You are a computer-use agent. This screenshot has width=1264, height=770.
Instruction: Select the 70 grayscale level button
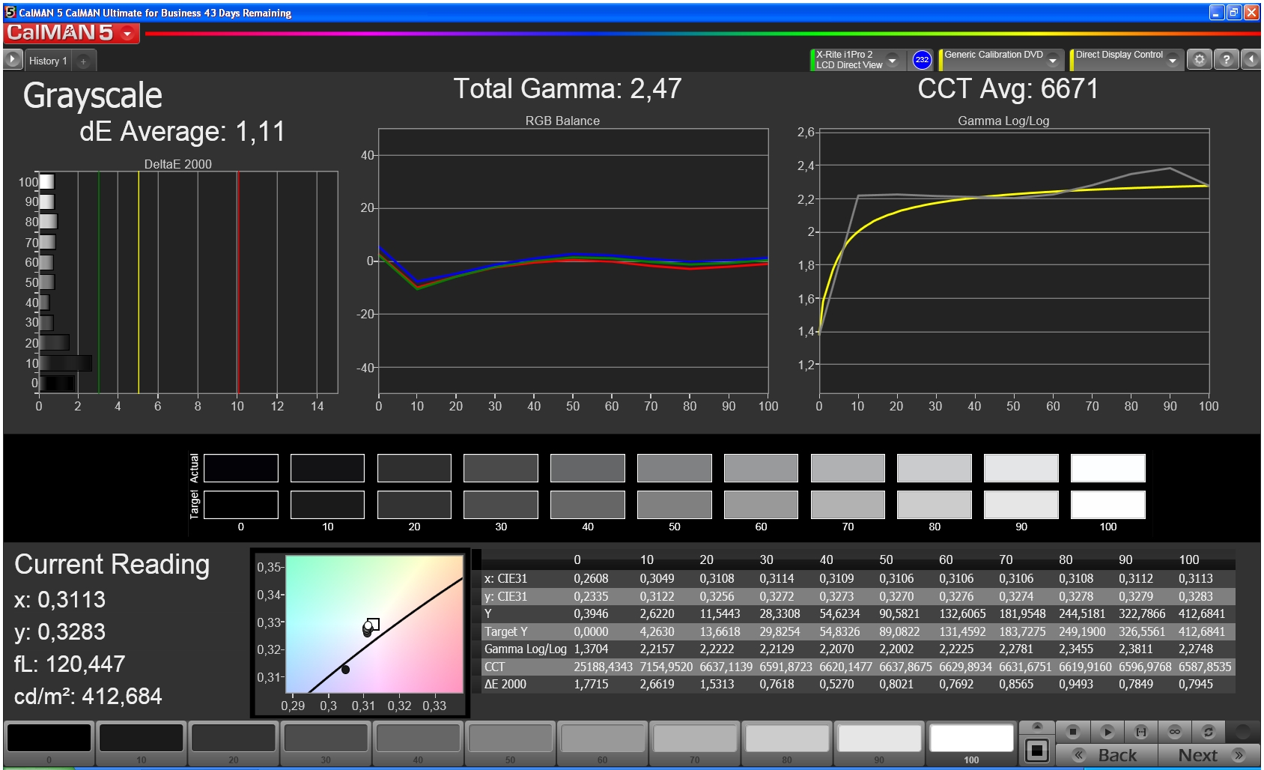pyautogui.click(x=694, y=743)
